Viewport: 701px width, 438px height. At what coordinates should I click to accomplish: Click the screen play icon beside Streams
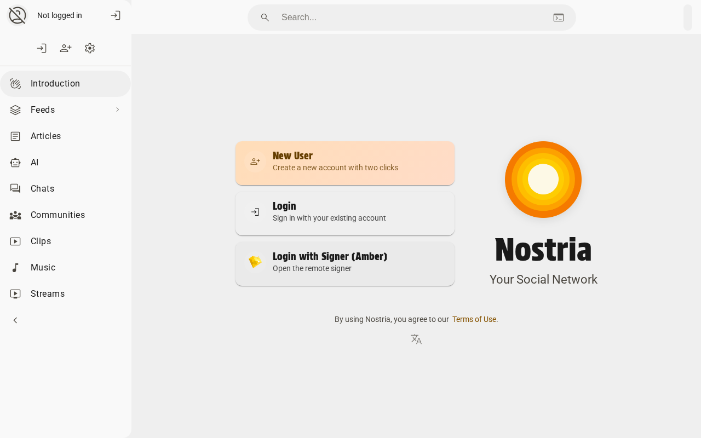point(15,294)
